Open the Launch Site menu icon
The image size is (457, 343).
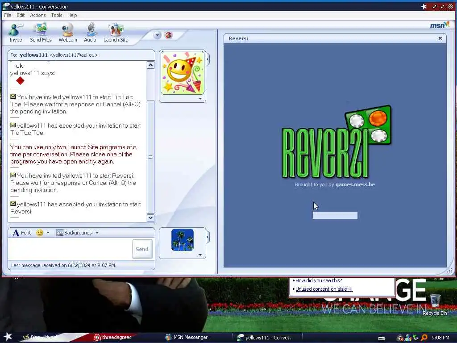click(116, 32)
